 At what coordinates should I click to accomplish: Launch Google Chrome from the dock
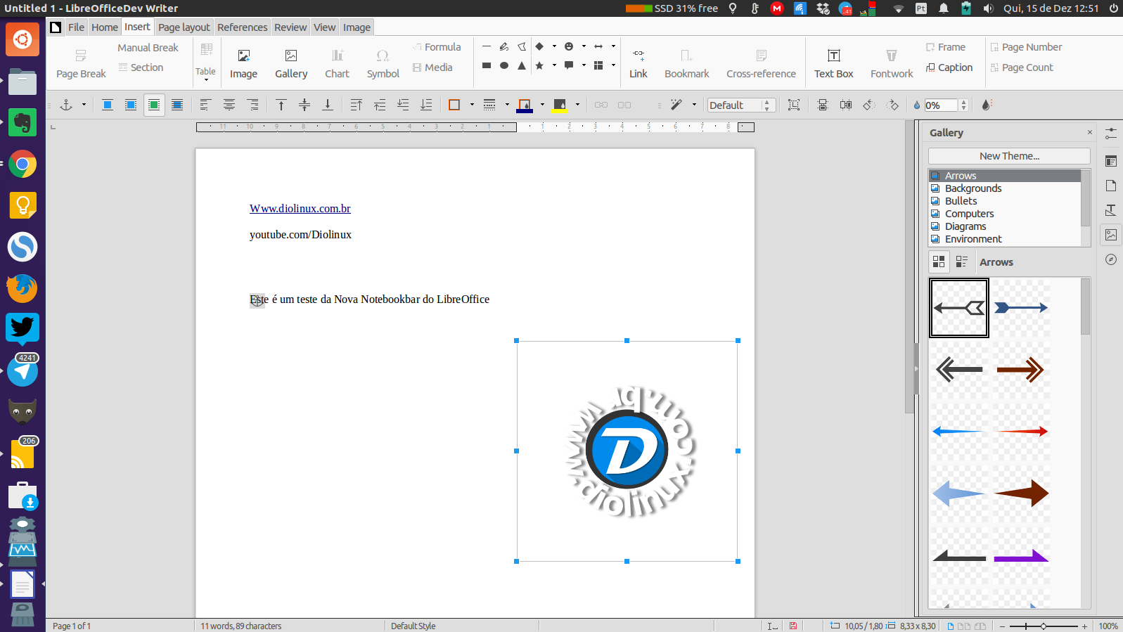pyautogui.click(x=23, y=165)
